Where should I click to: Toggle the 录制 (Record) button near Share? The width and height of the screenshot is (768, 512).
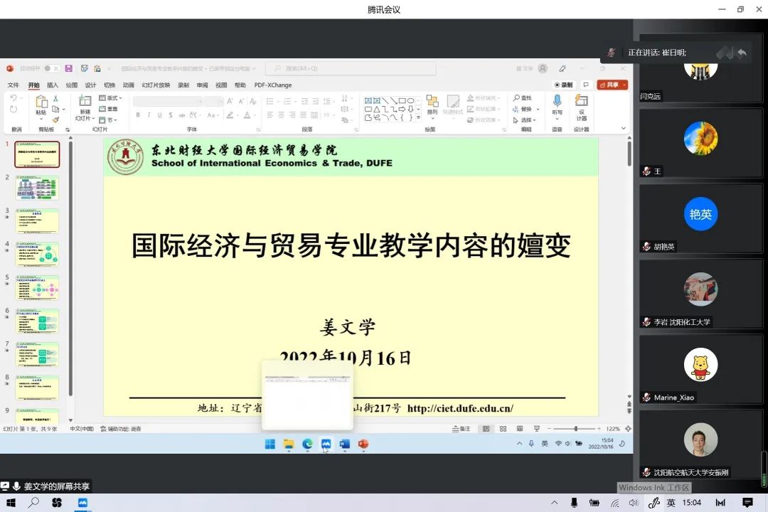[x=563, y=85]
